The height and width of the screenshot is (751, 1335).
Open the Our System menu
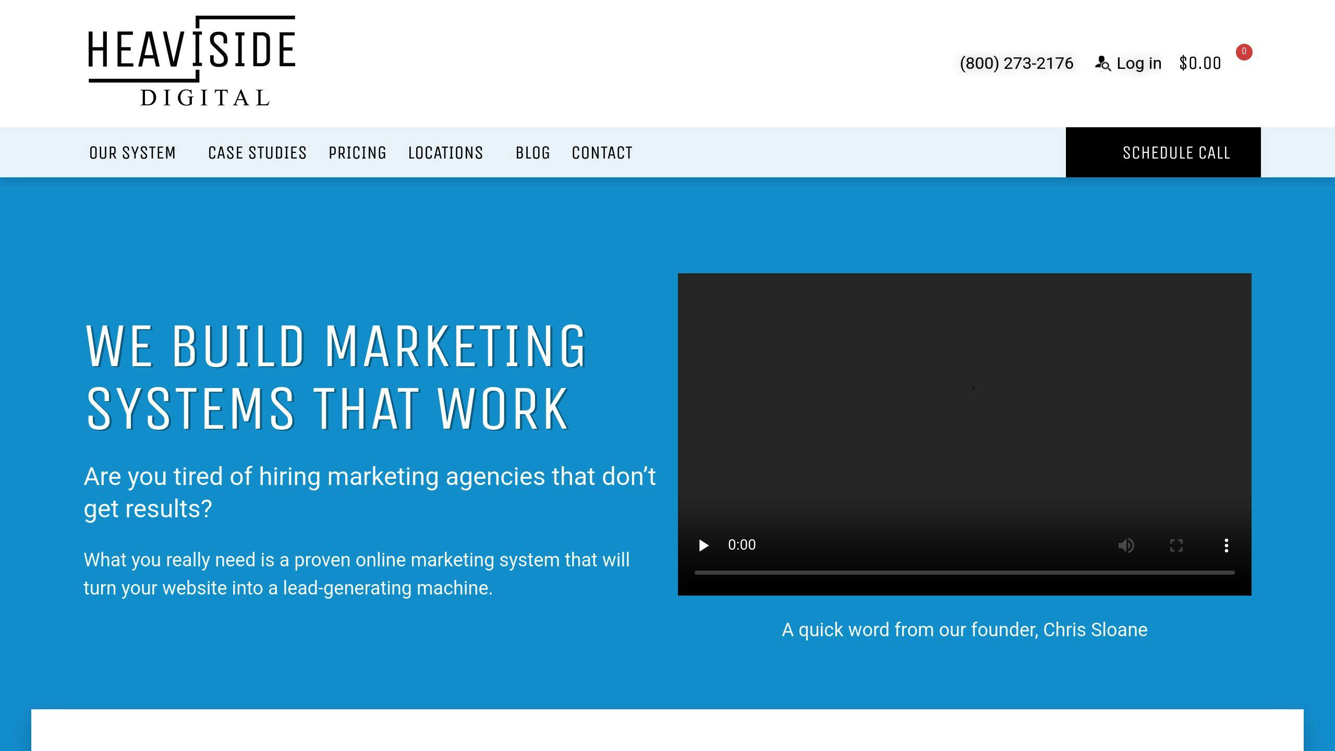(x=132, y=153)
